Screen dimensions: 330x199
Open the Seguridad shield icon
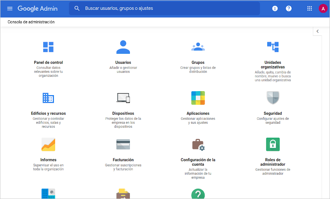273,98
